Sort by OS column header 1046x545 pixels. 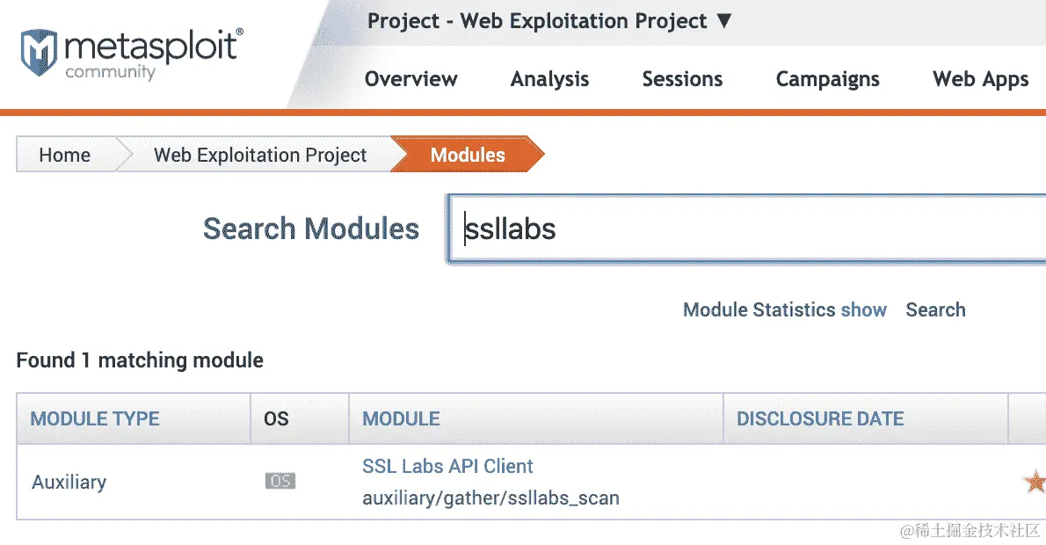276,419
